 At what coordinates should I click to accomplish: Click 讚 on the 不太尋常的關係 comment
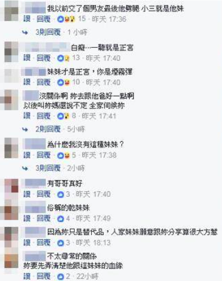27,276
